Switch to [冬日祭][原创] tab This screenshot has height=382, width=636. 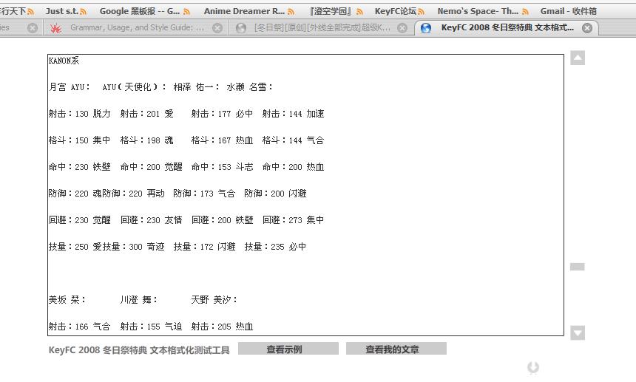pyautogui.click(x=320, y=27)
